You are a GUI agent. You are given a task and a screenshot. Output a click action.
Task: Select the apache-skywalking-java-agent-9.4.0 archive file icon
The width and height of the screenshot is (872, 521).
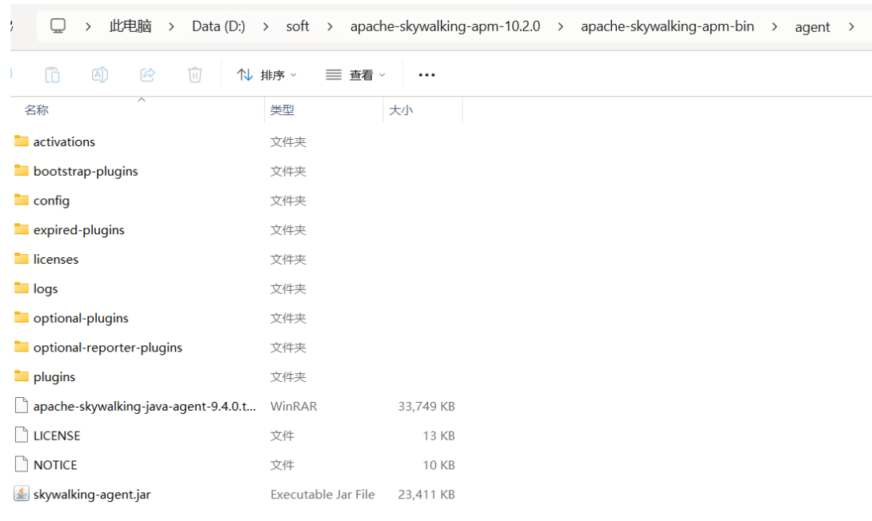coord(21,405)
